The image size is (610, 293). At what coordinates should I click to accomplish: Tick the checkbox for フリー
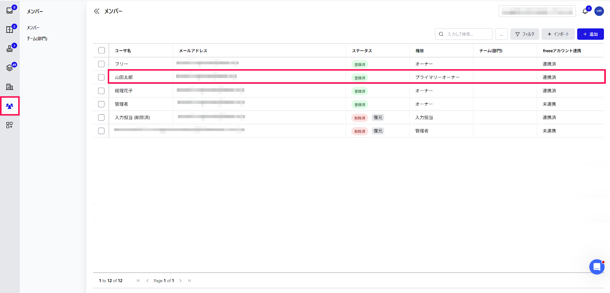pyautogui.click(x=101, y=64)
